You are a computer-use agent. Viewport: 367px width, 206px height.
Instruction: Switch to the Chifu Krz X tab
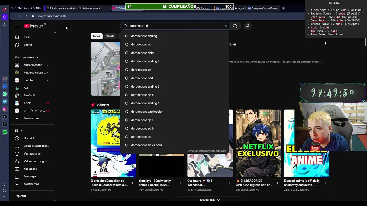tap(26, 8)
